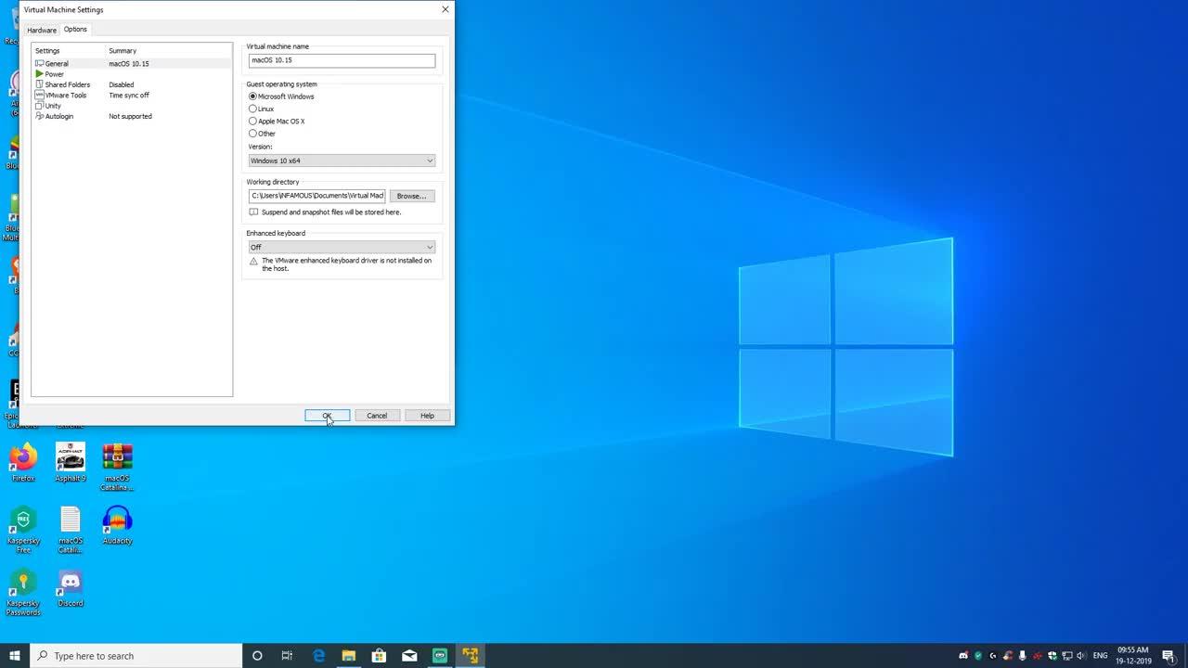The height and width of the screenshot is (668, 1188).
Task: Open the Shared Folders settings
Action: click(67, 84)
